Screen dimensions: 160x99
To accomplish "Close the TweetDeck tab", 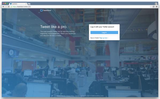I will (x=26, y=4).
